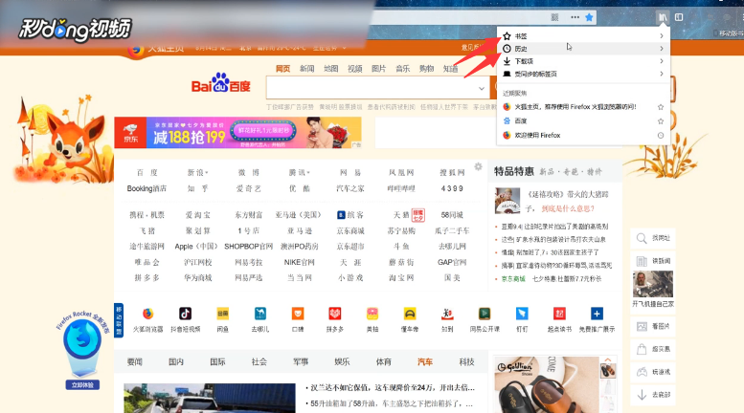Toggle bookmark star for 火狐主页 entry

[x=661, y=107]
